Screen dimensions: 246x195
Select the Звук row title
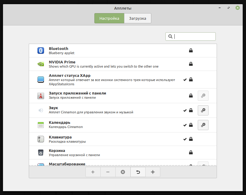pos(54,108)
